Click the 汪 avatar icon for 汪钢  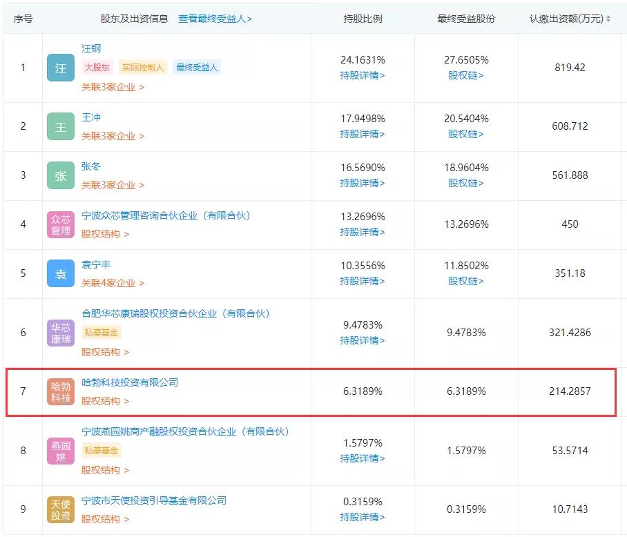[x=60, y=68]
